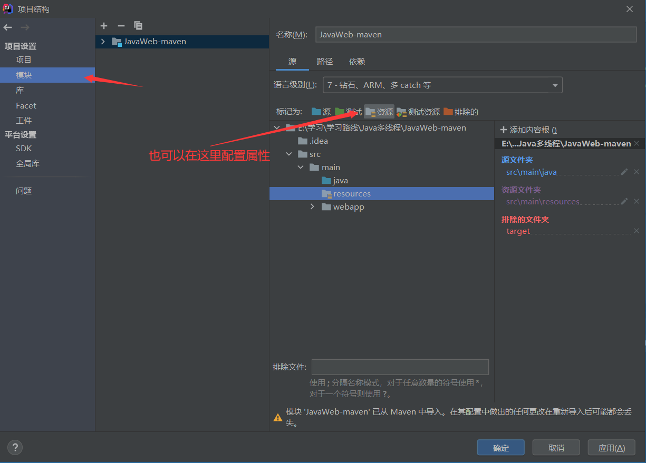Click 添加内容根 add content root
Viewport: 646px width, 463px height.
click(528, 130)
